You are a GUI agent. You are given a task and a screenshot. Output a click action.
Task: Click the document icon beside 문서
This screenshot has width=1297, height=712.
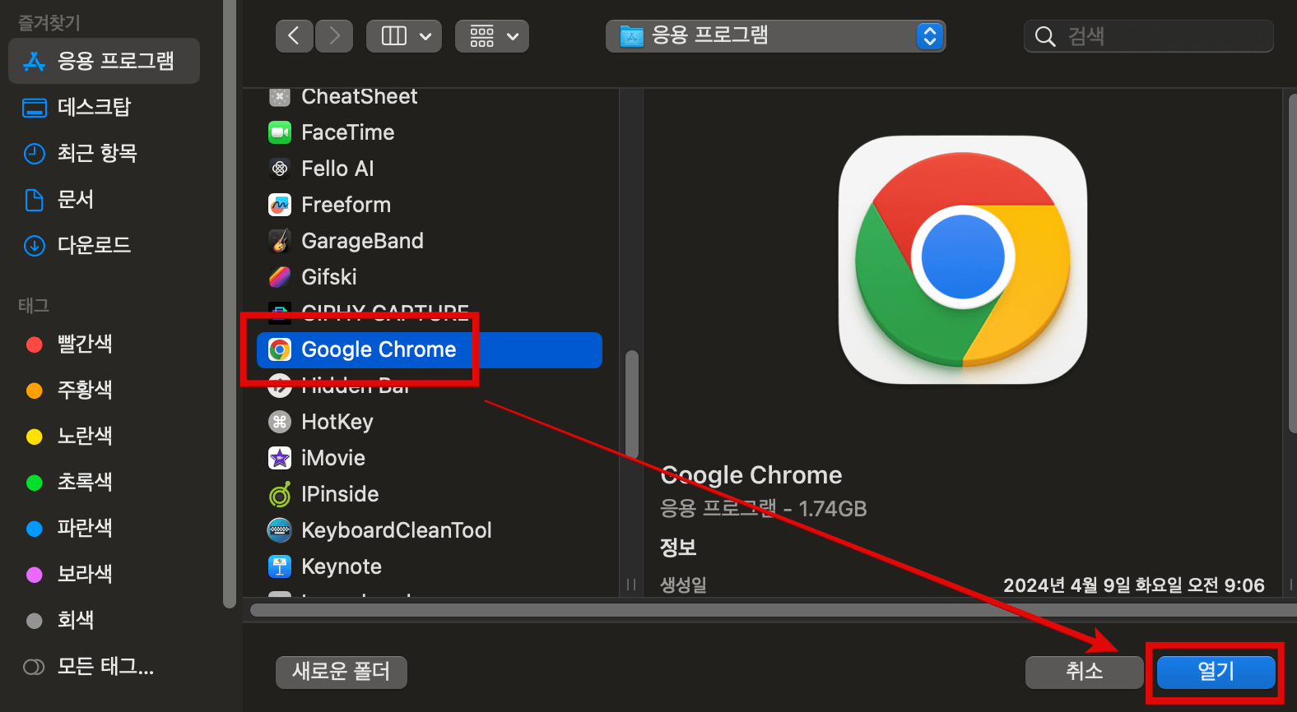(x=35, y=200)
